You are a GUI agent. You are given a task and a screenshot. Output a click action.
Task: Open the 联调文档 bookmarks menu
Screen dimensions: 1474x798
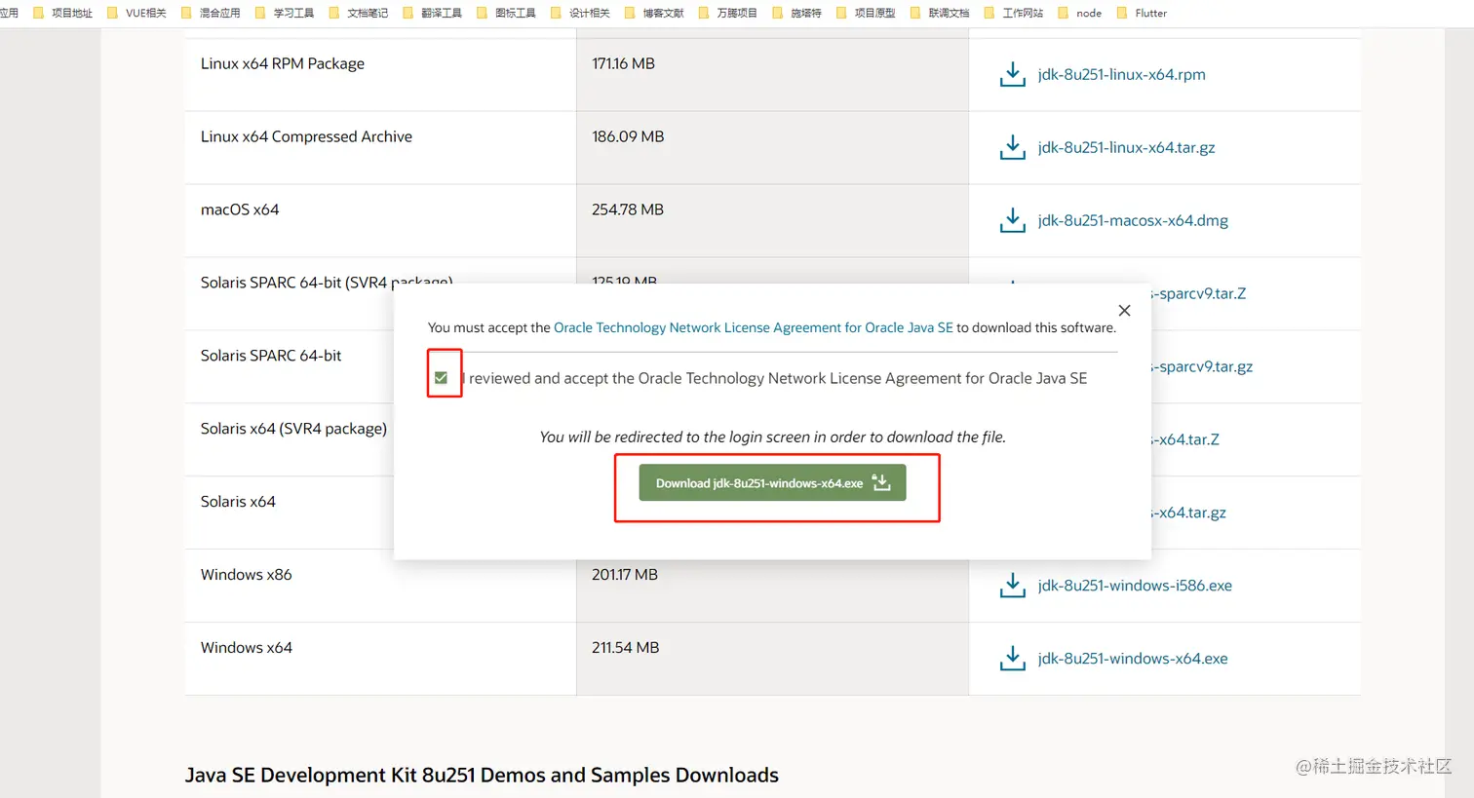pos(940,13)
